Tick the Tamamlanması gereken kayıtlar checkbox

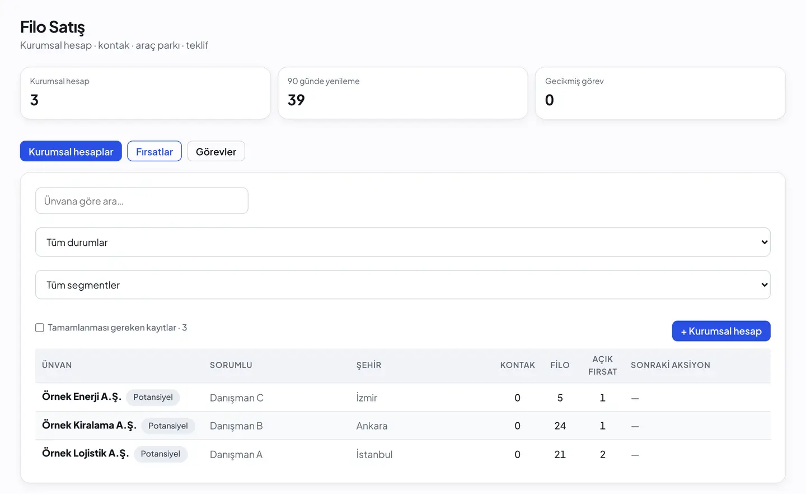click(x=40, y=328)
